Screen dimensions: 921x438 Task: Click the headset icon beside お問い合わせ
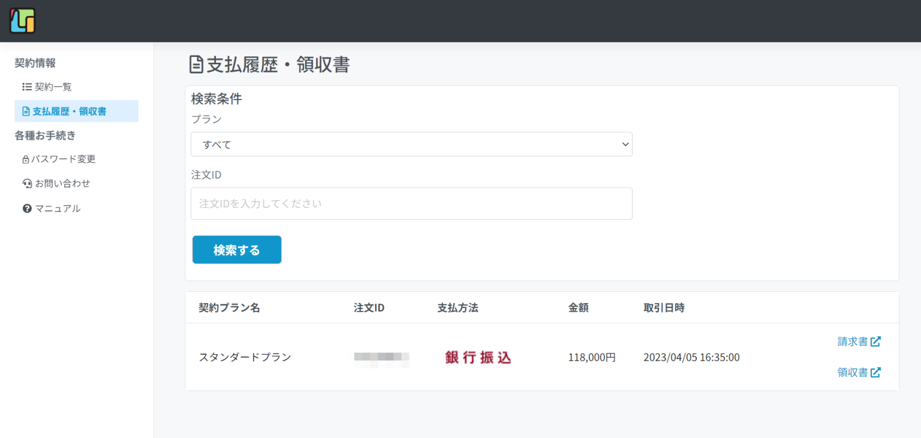click(27, 183)
